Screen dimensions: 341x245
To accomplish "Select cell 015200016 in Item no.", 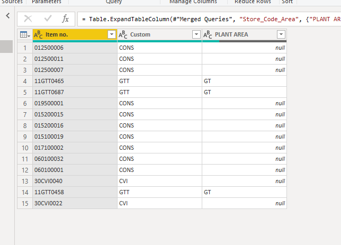I will coord(75,125).
